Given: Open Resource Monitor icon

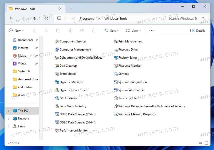Looking at the screenshot, I should 116,66.
